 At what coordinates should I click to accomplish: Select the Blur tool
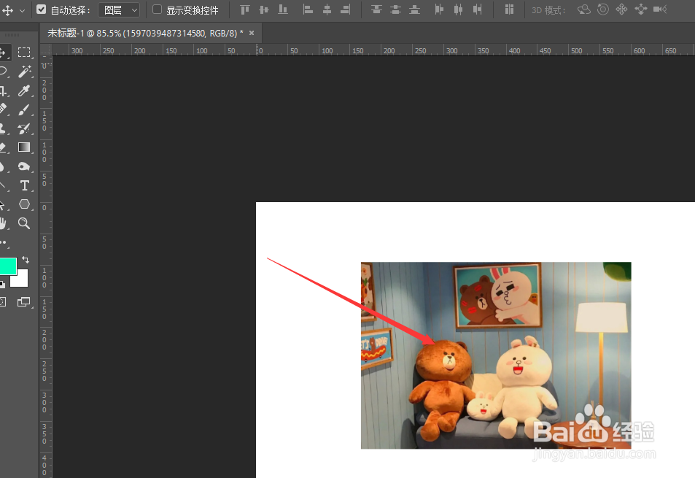click(x=4, y=166)
